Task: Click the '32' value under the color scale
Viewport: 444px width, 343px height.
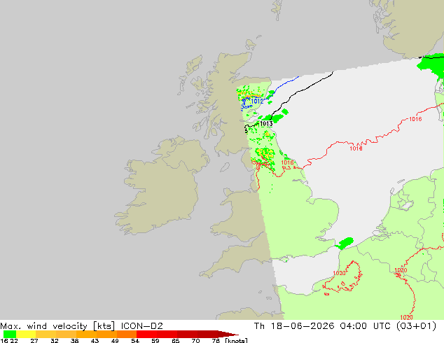Action: click(55, 341)
